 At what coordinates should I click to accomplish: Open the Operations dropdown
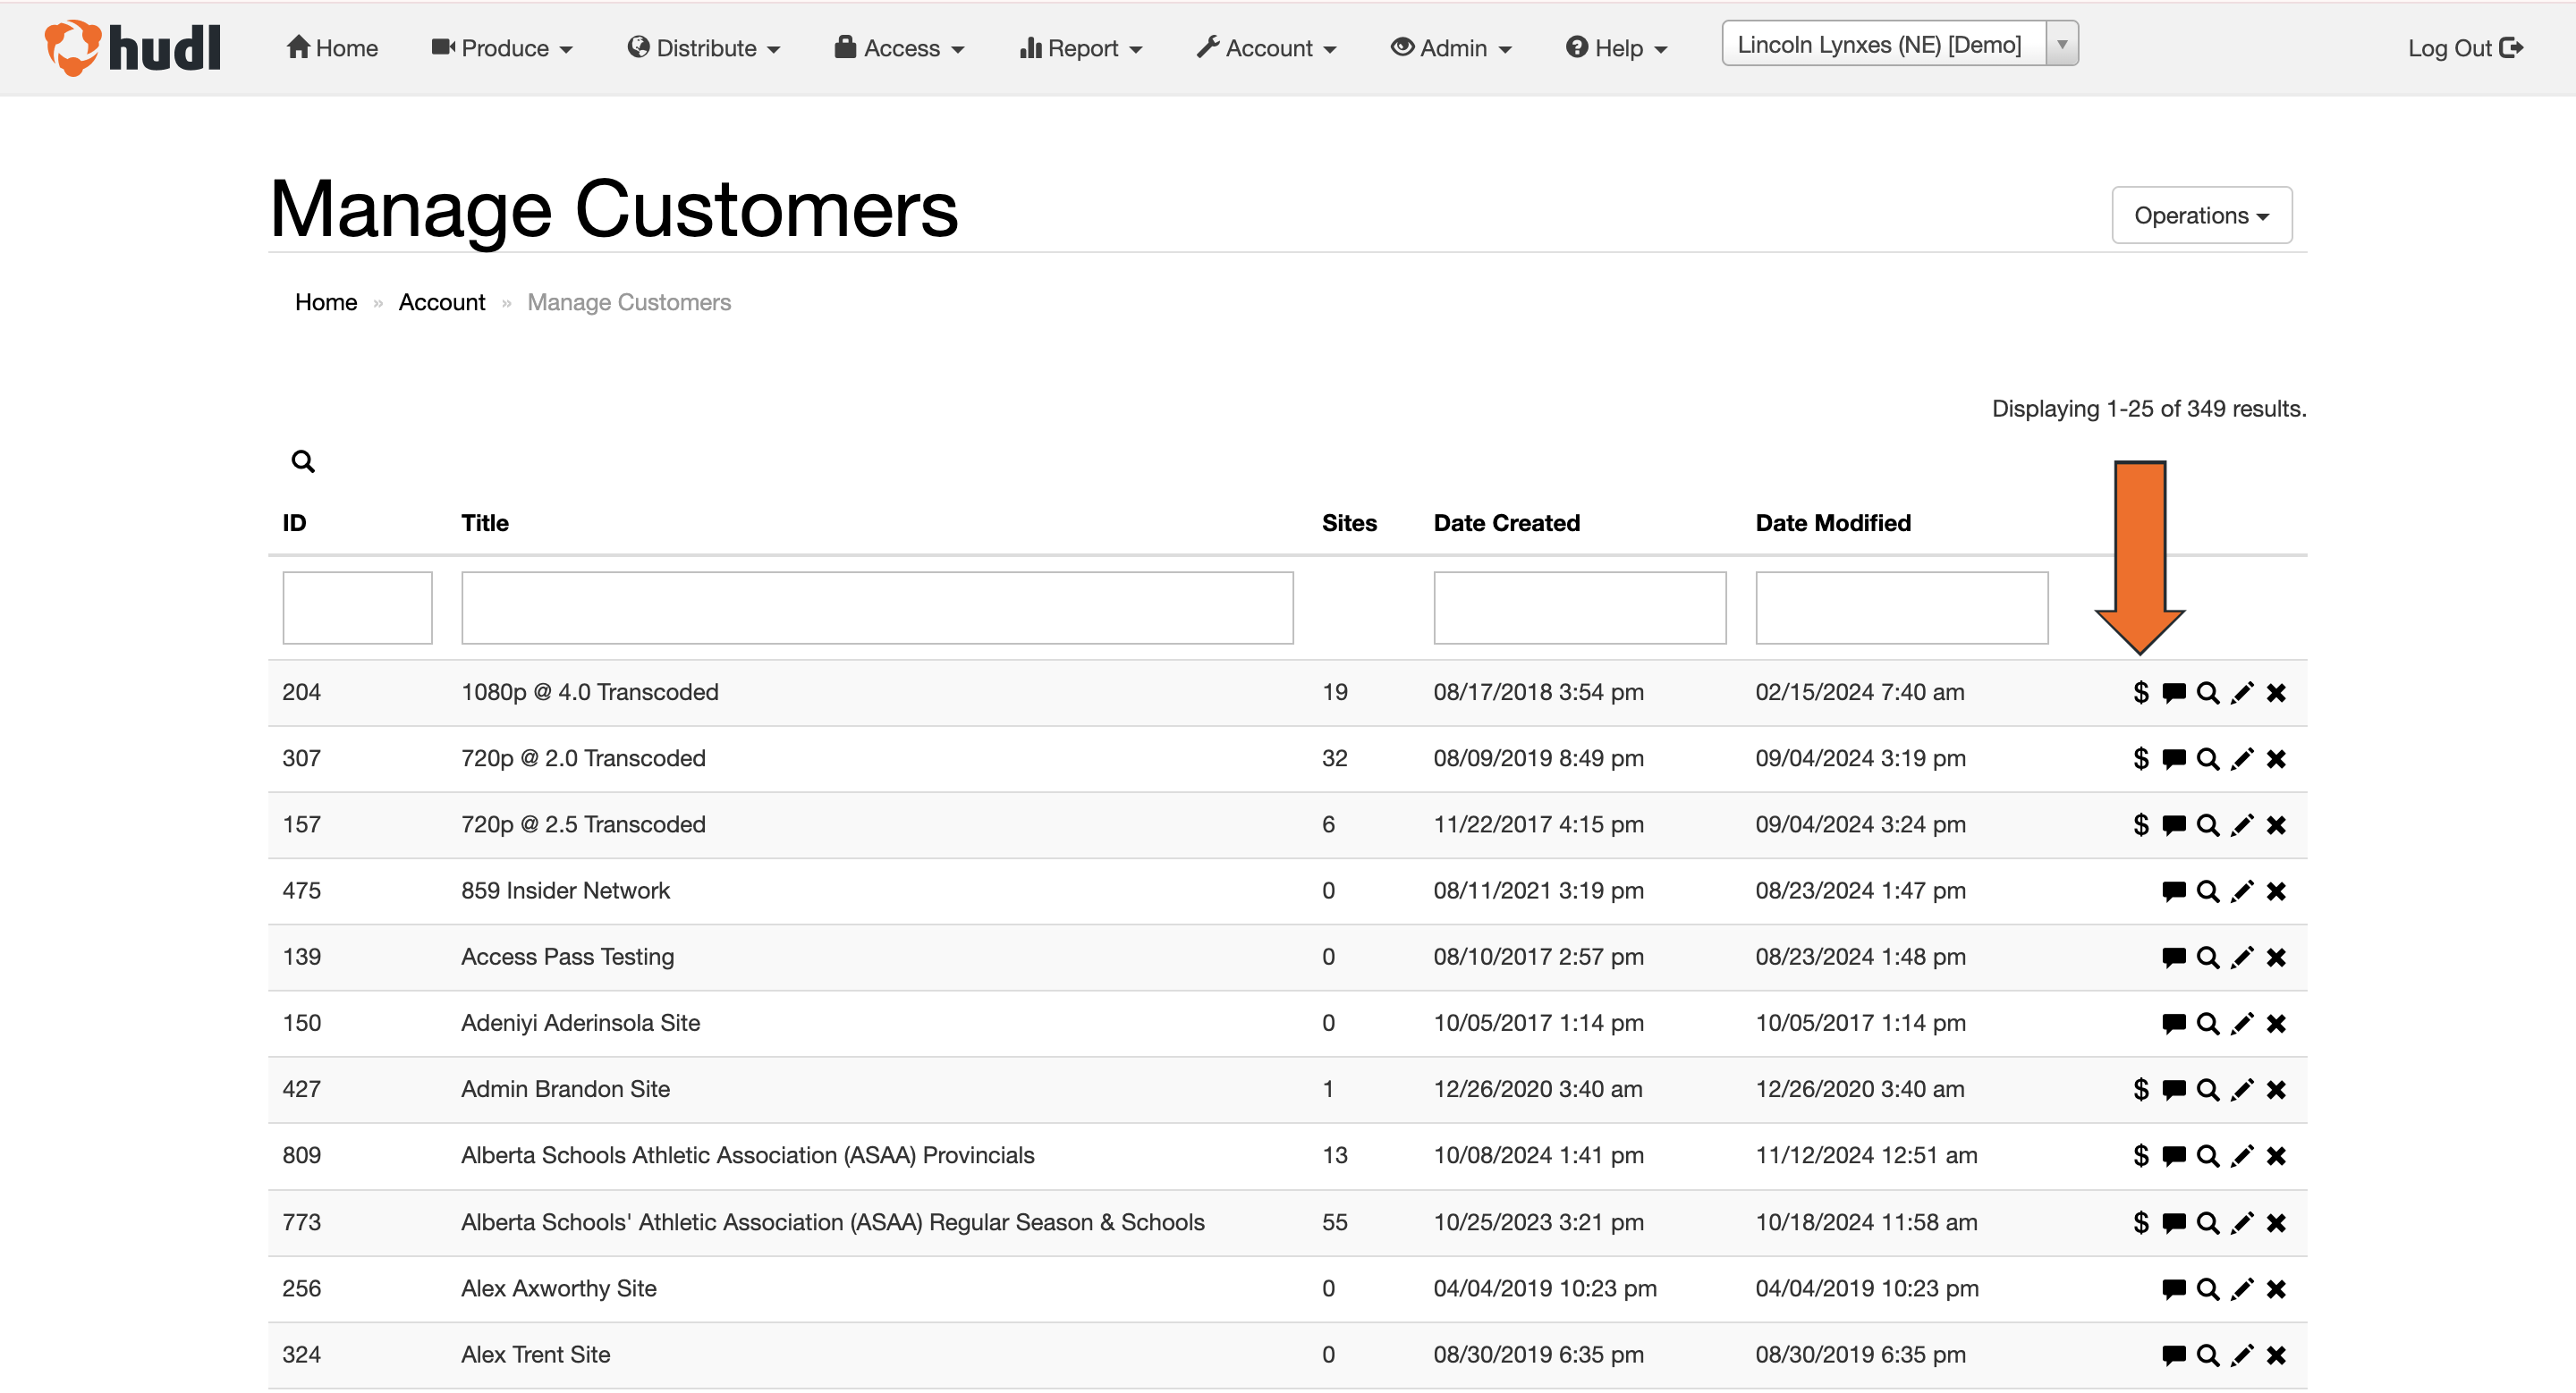click(x=2201, y=215)
